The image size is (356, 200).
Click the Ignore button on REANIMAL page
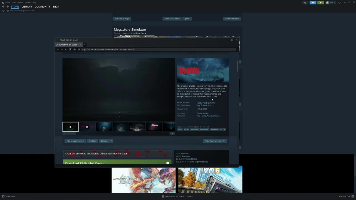(104, 141)
